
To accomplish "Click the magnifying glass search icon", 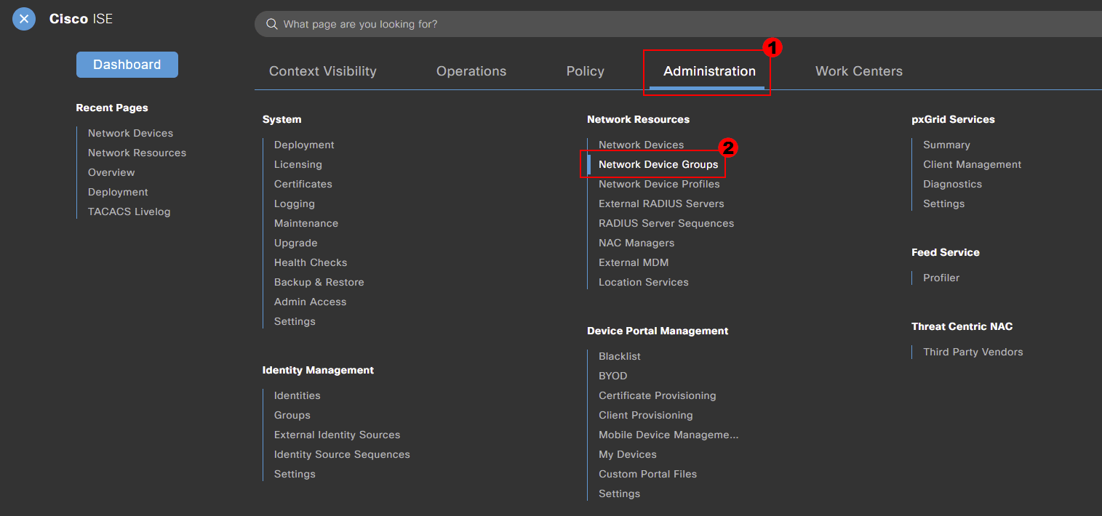I will (271, 23).
